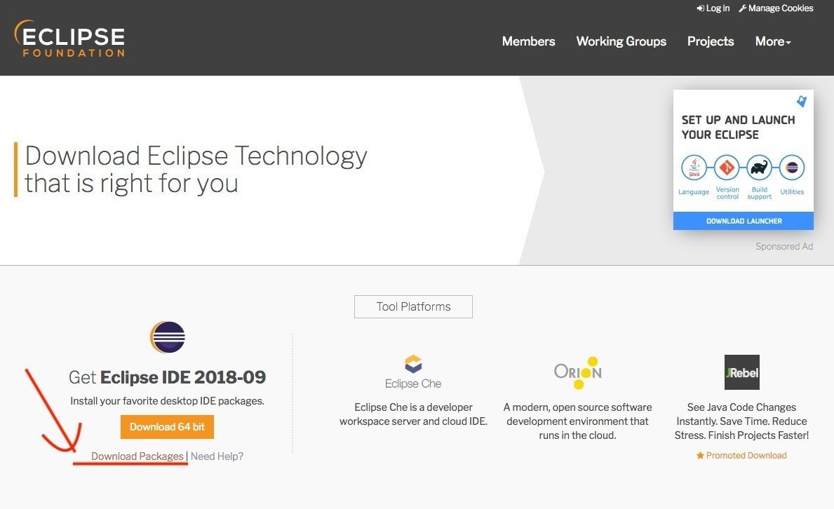Expand the More dropdown menu
The image size is (834, 509).
tap(773, 41)
